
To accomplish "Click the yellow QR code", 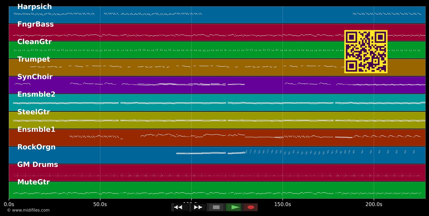I will 366,52.
